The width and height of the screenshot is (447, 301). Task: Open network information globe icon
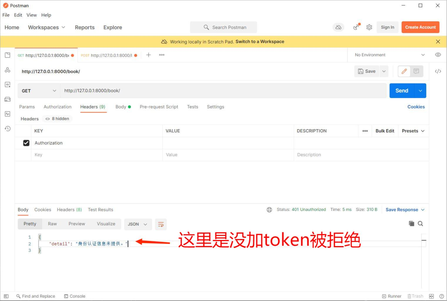tap(269, 210)
